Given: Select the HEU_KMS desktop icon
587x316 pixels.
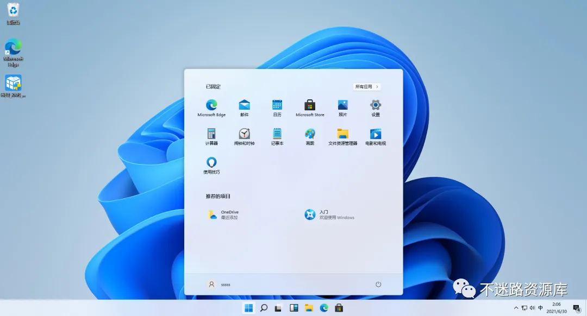Looking at the screenshot, I should pyautogui.click(x=13, y=86).
